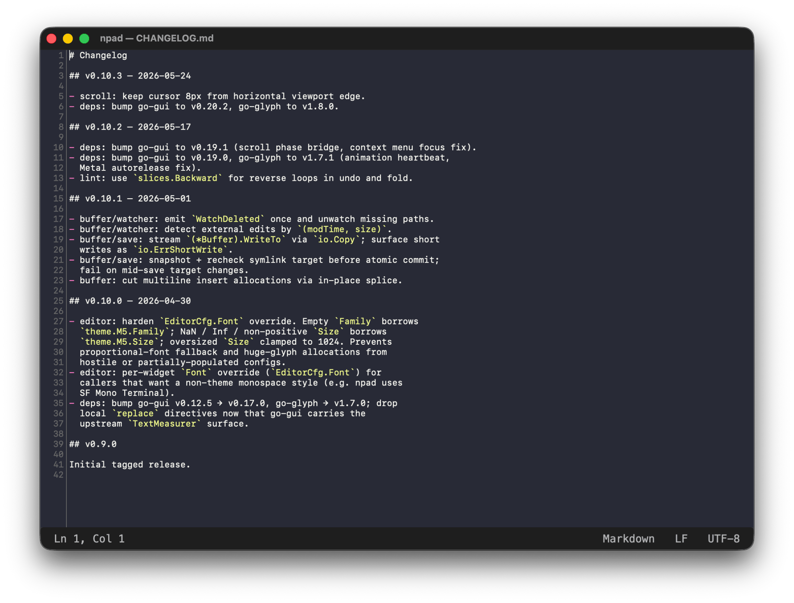Click the highlighted code `(*Buffer).WriteTo`
Viewport: 794px width, 603px height.
point(236,240)
